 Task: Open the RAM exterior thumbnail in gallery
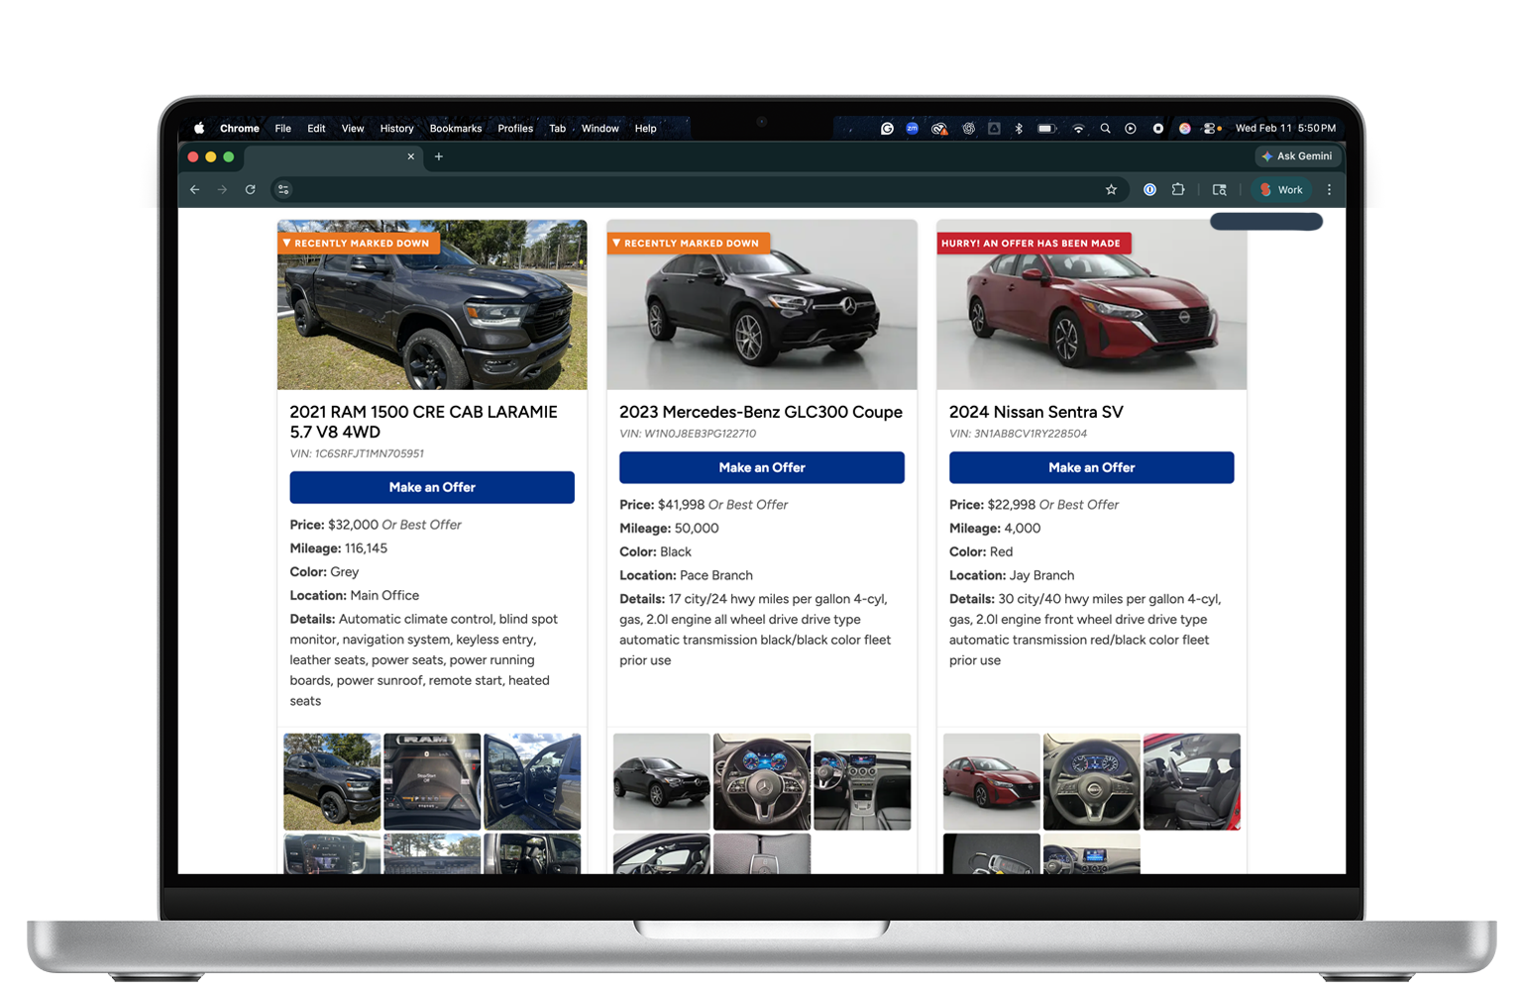point(332,782)
